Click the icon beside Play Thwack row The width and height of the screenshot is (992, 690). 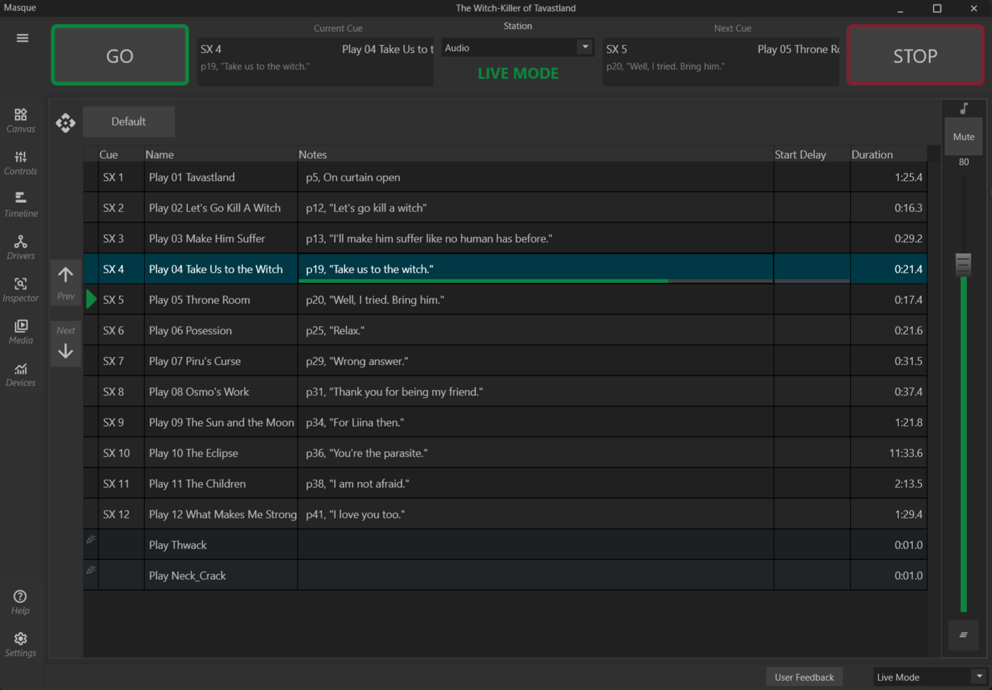coord(91,539)
